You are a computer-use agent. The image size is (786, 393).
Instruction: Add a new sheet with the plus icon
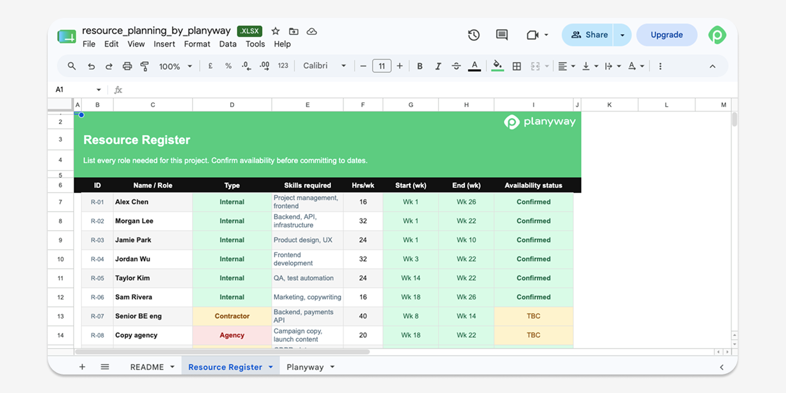(82, 367)
